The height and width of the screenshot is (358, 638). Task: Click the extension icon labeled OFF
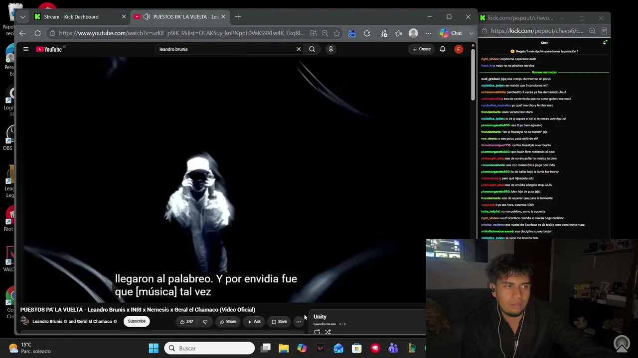(x=352, y=33)
